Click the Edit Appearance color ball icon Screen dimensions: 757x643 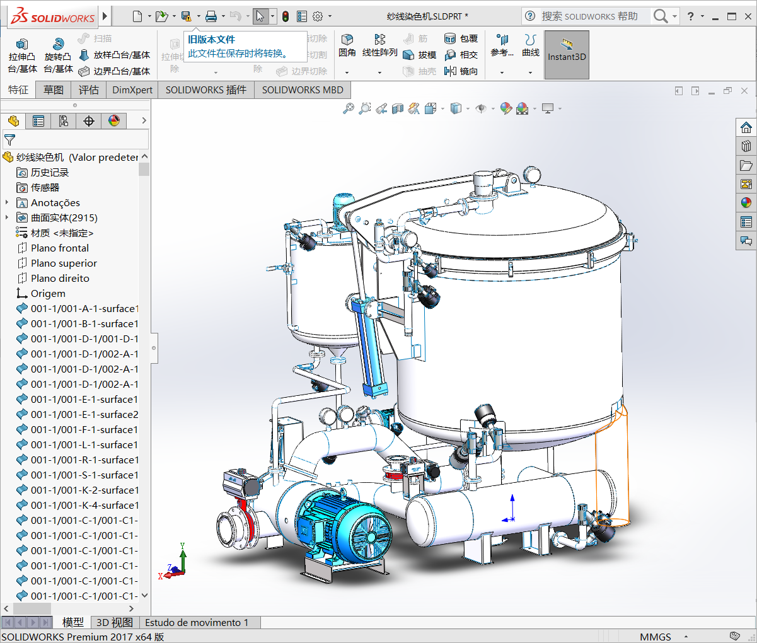[x=506, y=109]
